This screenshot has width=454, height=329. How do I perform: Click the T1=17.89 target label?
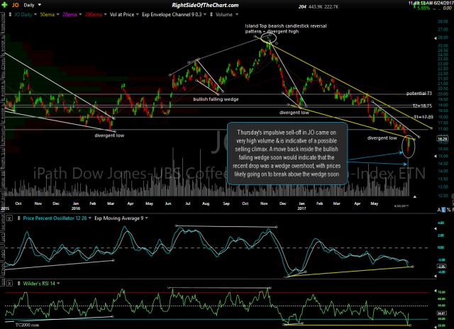pyautogui.click(x=423, y=117)
